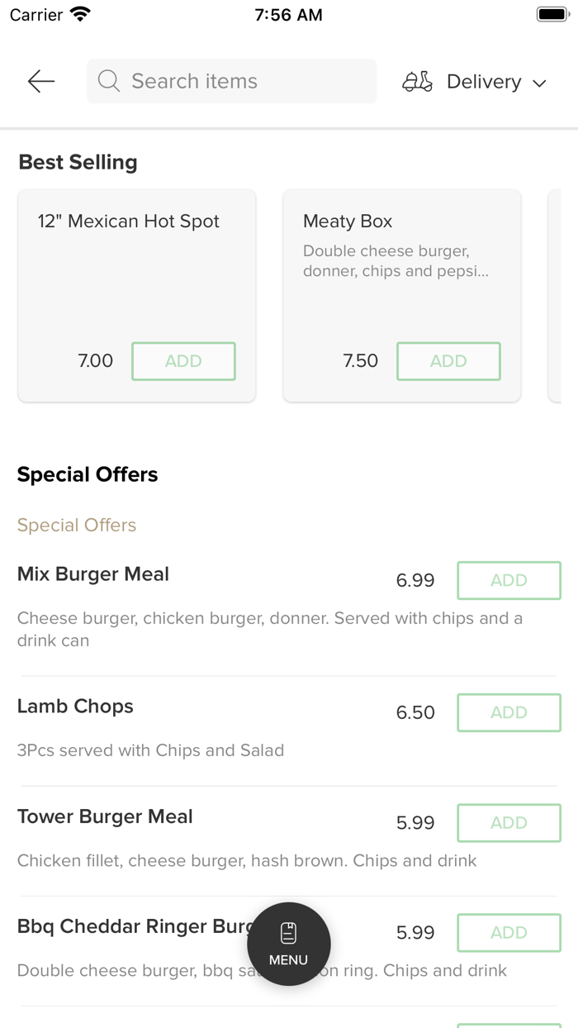Tap the Wi-Fi icon in status bar
Viewport: 578px width, 1028px height.
(80, 15)
